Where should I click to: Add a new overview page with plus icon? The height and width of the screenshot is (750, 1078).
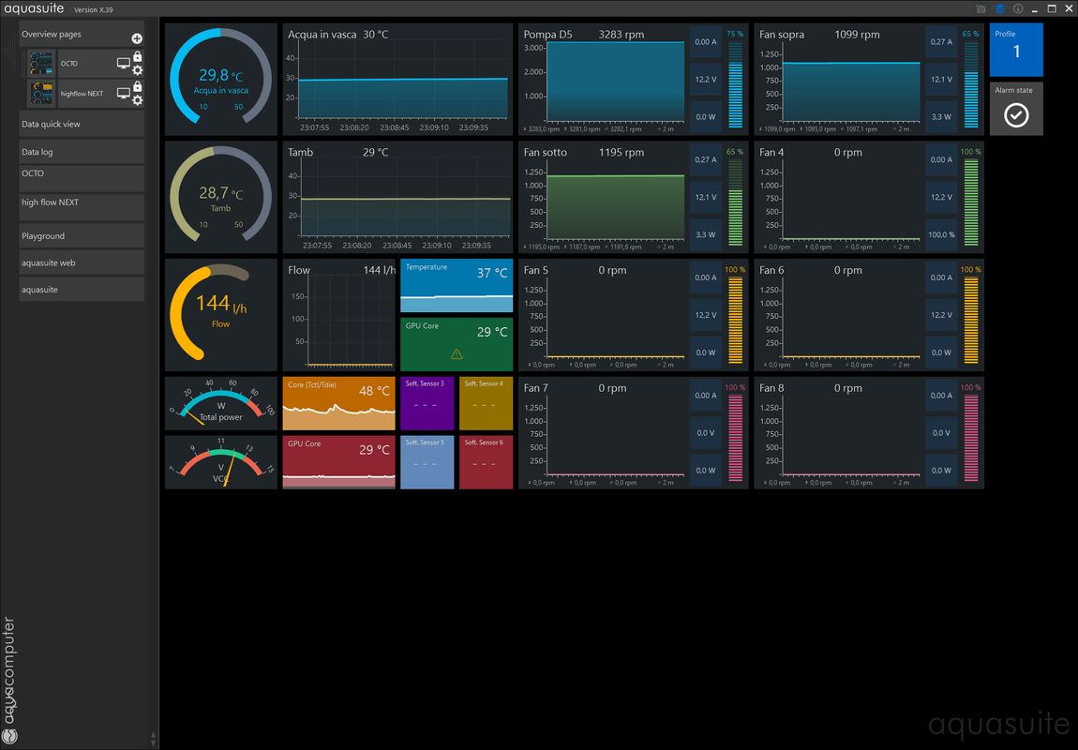137,38
